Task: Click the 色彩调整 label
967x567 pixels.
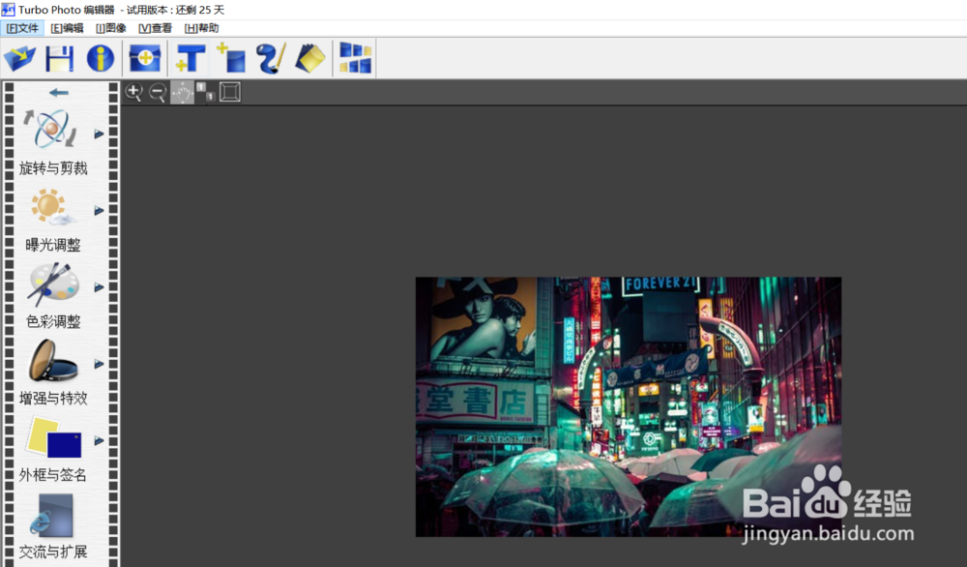Action: (53, 321)
